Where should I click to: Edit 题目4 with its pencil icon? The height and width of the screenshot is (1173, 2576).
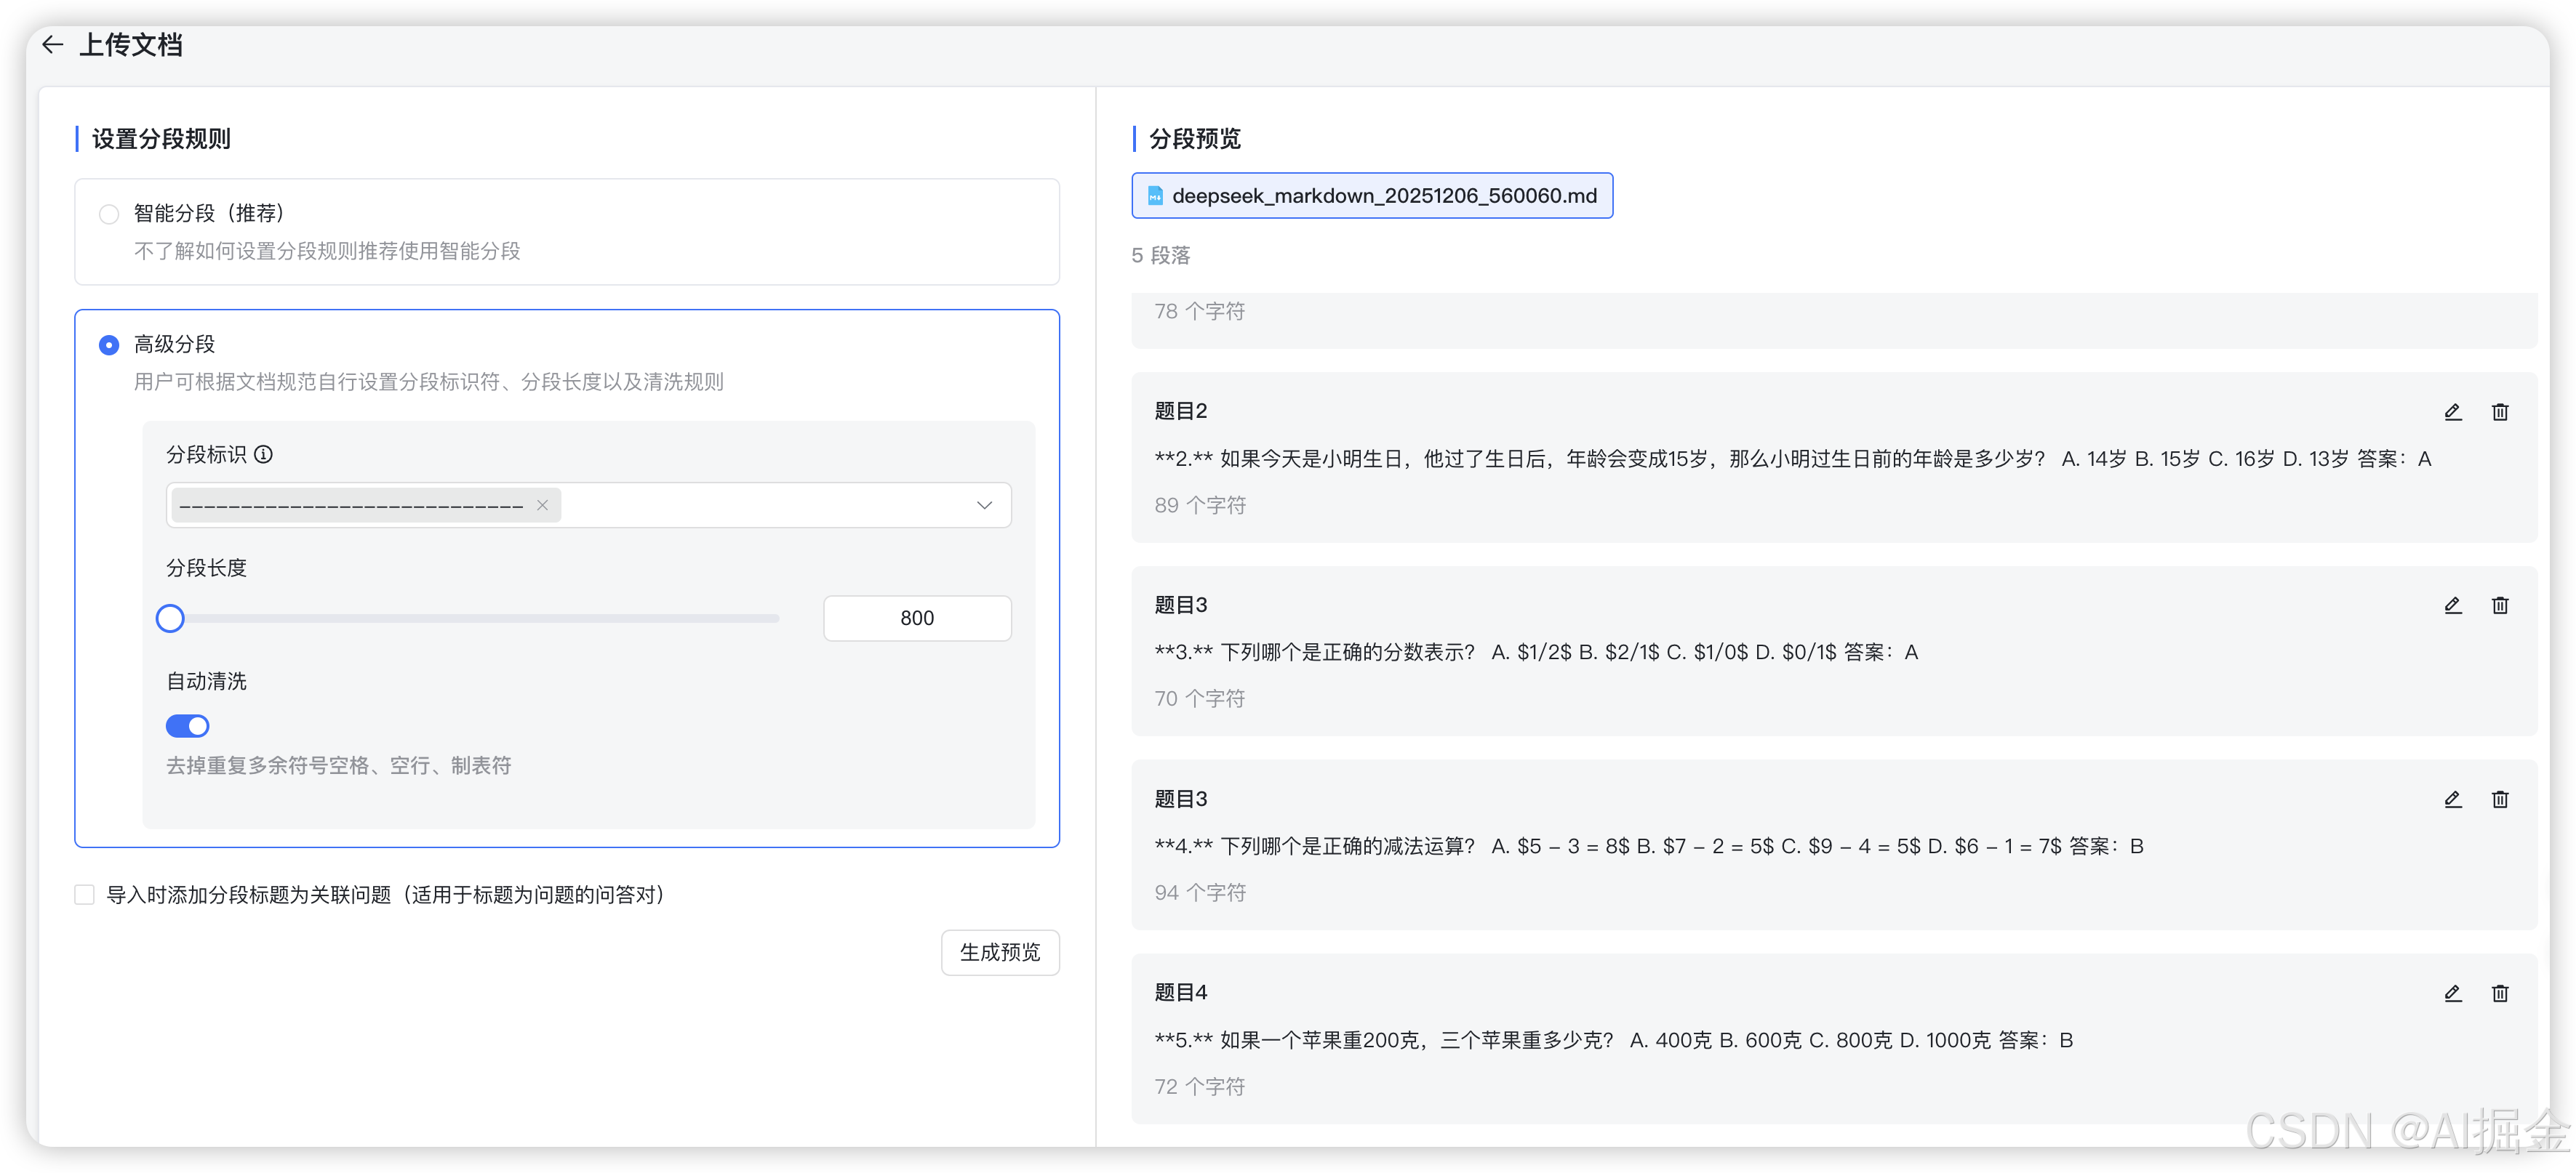pyautogui.click(x=2452, y=993)
